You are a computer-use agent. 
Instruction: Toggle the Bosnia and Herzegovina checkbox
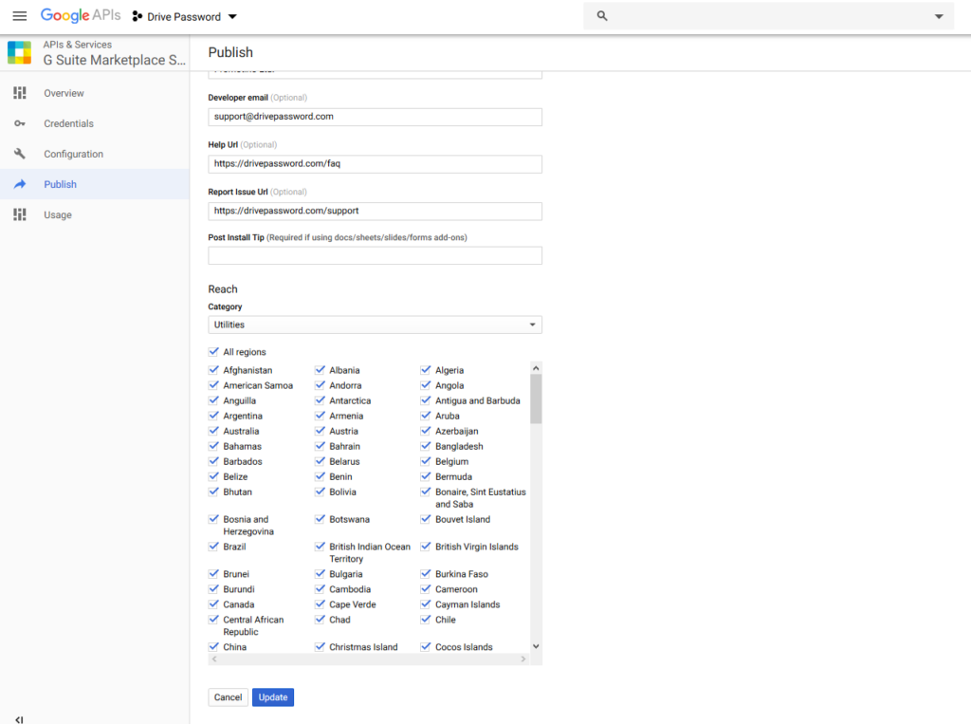point(213,519)
